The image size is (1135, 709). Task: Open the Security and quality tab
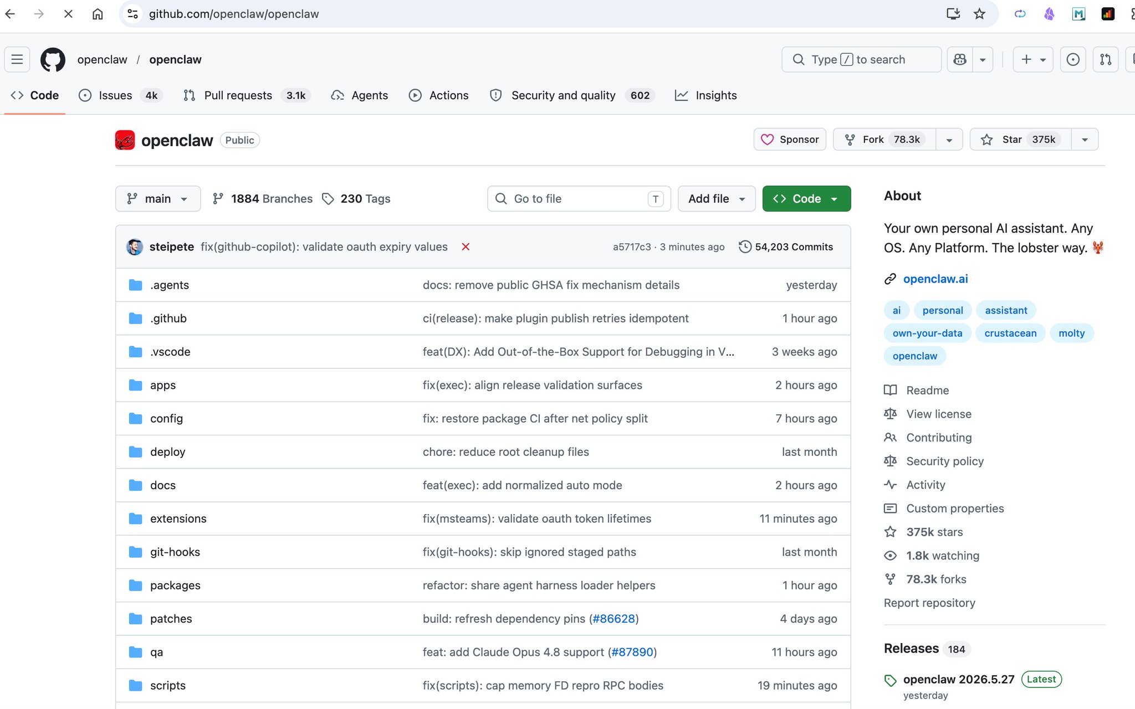572,95
